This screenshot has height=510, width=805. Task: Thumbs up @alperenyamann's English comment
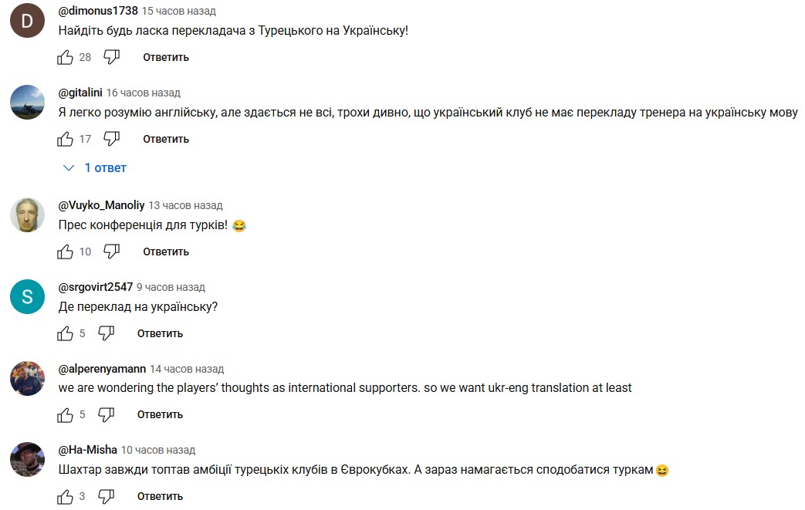[66, 414]
